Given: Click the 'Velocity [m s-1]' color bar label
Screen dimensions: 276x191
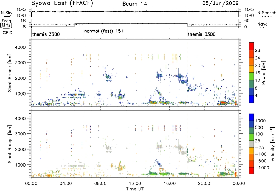Looking at the screenshot, I should (x=273, y=144).
